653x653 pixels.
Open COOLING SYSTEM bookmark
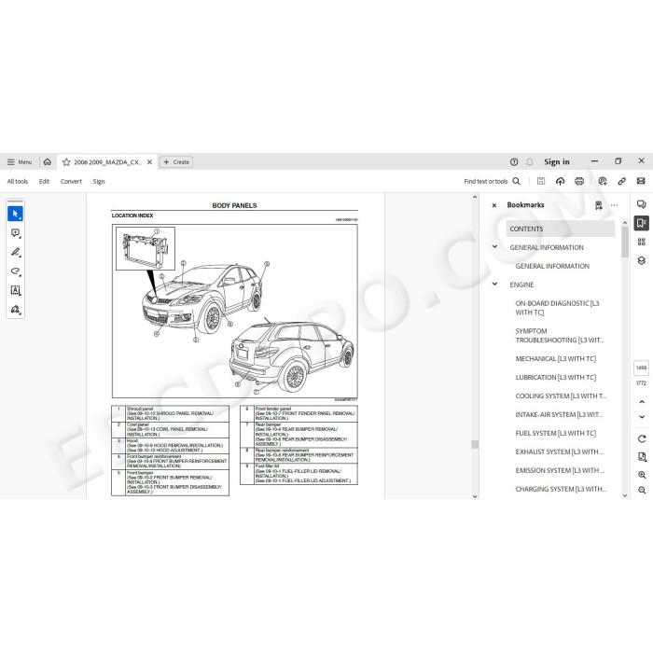[561, 396]
